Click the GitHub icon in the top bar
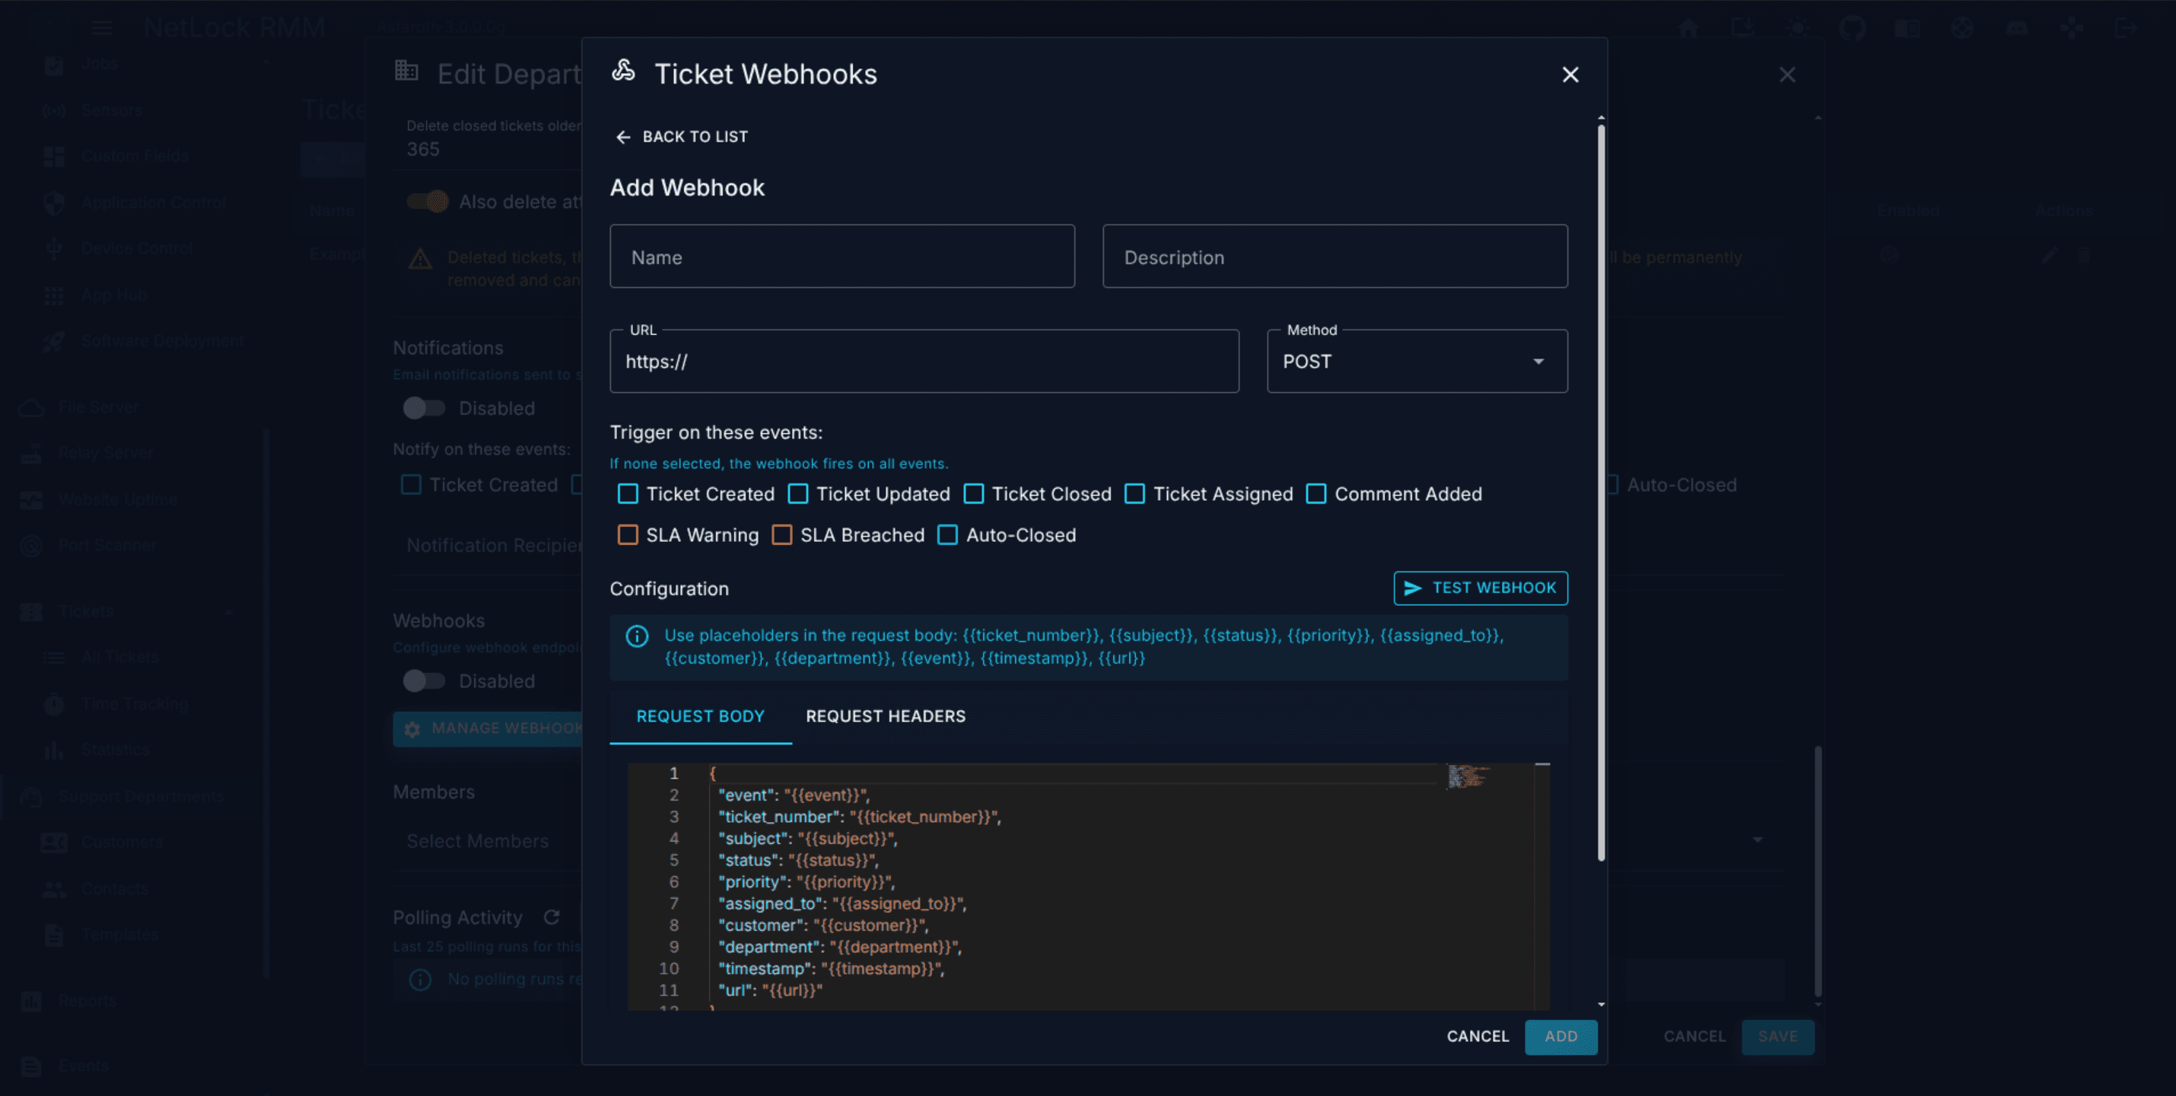This screenshot has height=1096, width=2176. [1852, 27]
